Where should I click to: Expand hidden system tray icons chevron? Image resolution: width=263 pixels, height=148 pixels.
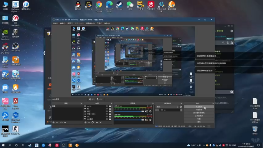click(x=203, y=145)
